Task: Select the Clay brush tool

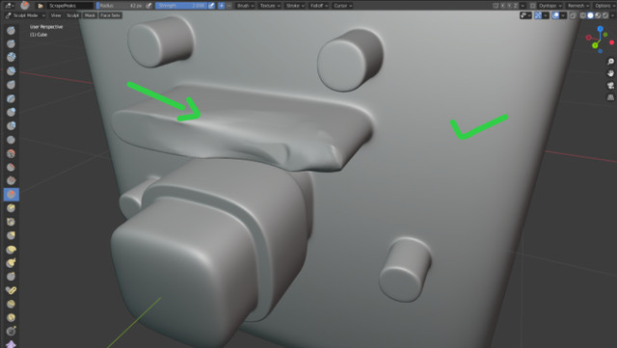Action: pos(11,57)
